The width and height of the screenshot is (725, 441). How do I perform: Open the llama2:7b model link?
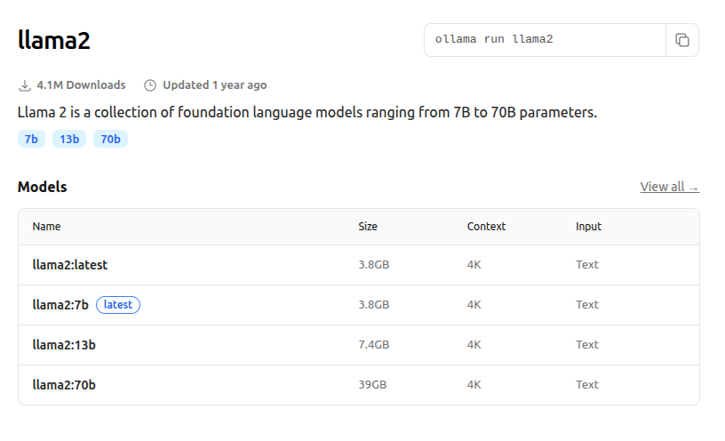click(x=60, y=304)
